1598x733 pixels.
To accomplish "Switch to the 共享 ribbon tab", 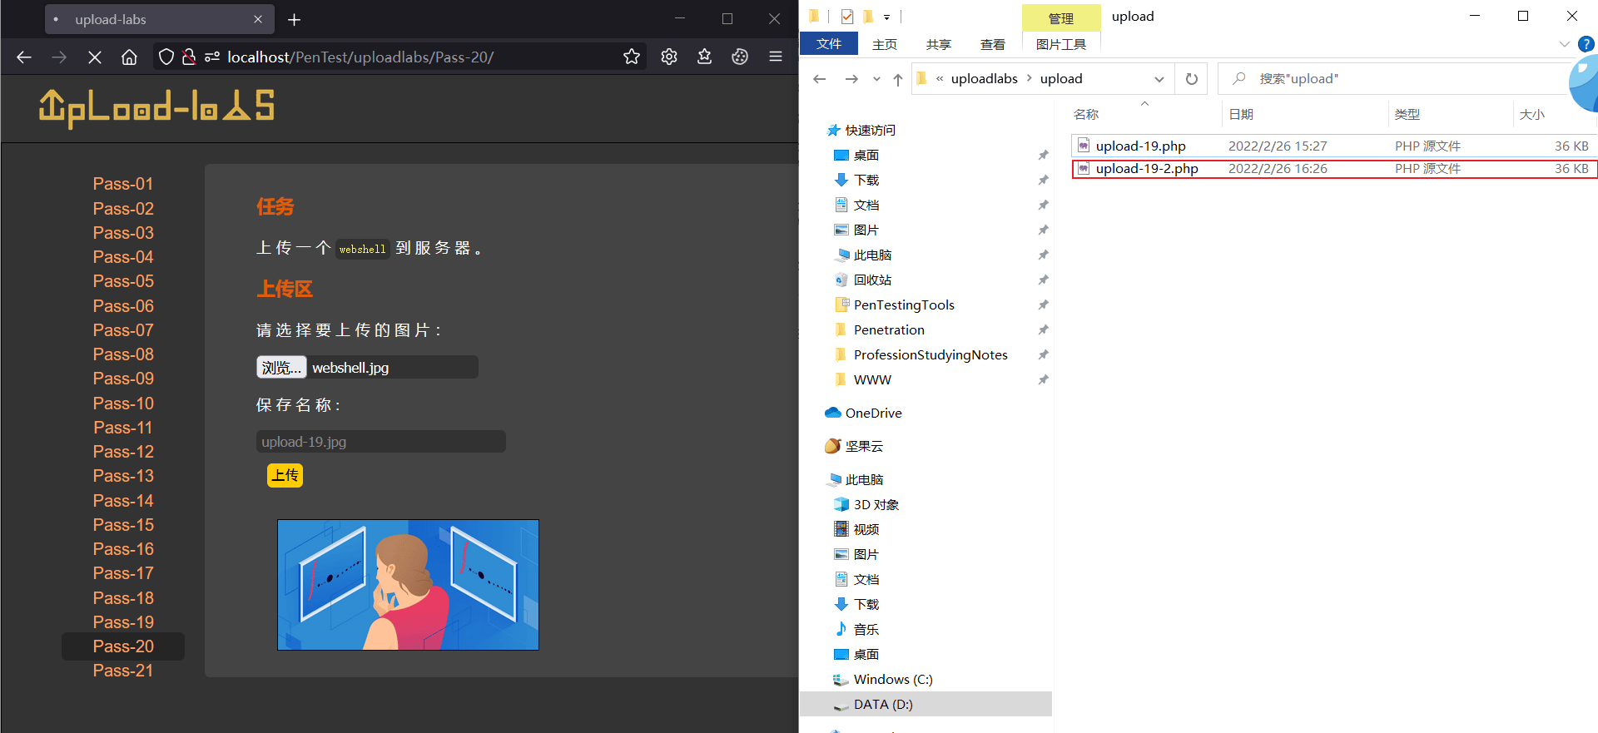I will [x=938, y=44].
